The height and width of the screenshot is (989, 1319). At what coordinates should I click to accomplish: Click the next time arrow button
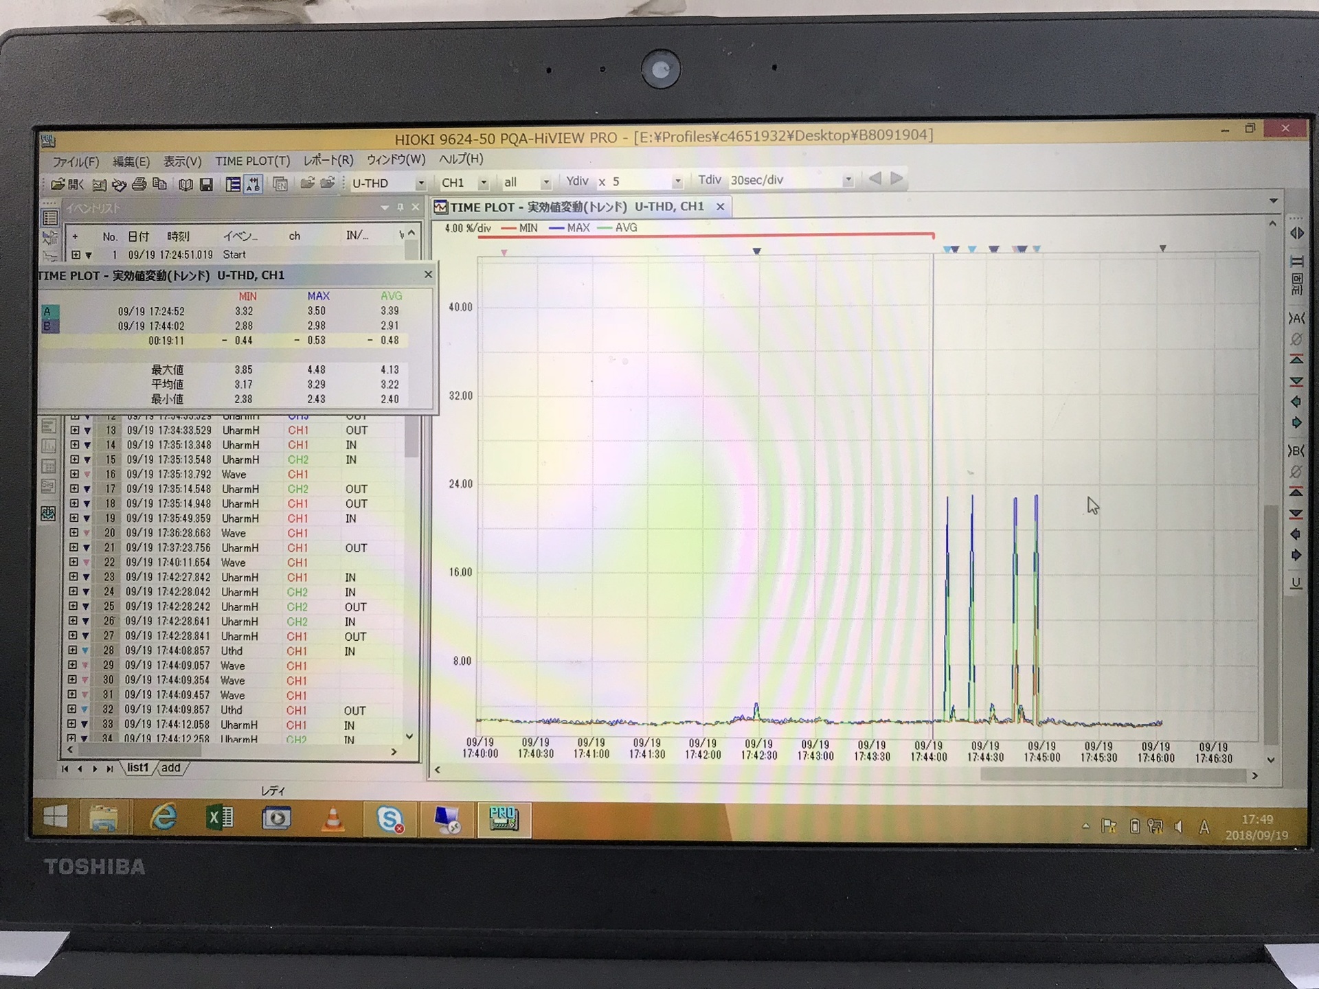pos(897,179)
